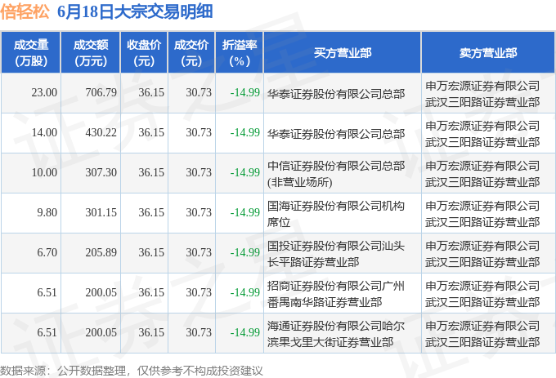Select the 卖方营业部 column header
556x378 pixels.
(488, 53)
